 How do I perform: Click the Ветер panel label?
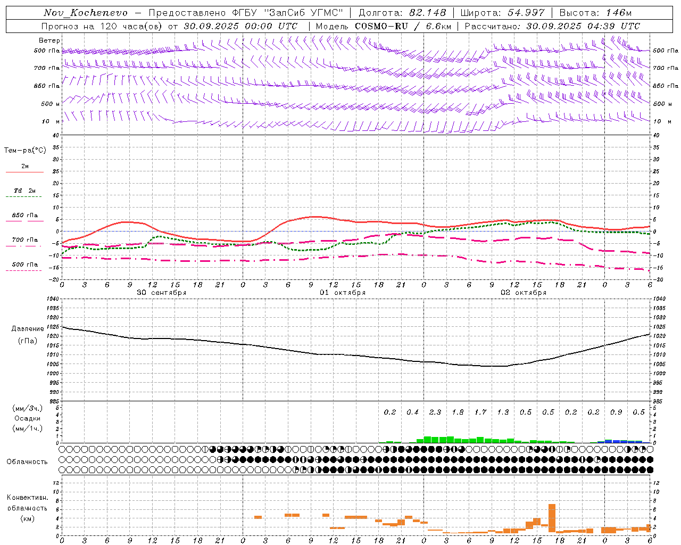coord(49,40)
